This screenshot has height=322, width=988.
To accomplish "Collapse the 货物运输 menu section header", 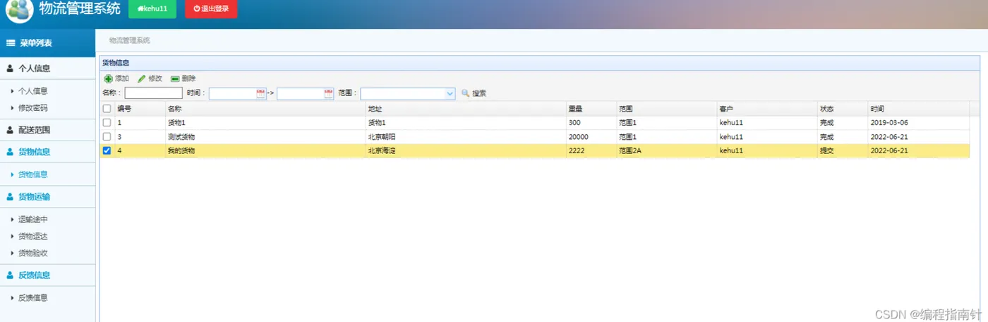I will pos(47,196).
